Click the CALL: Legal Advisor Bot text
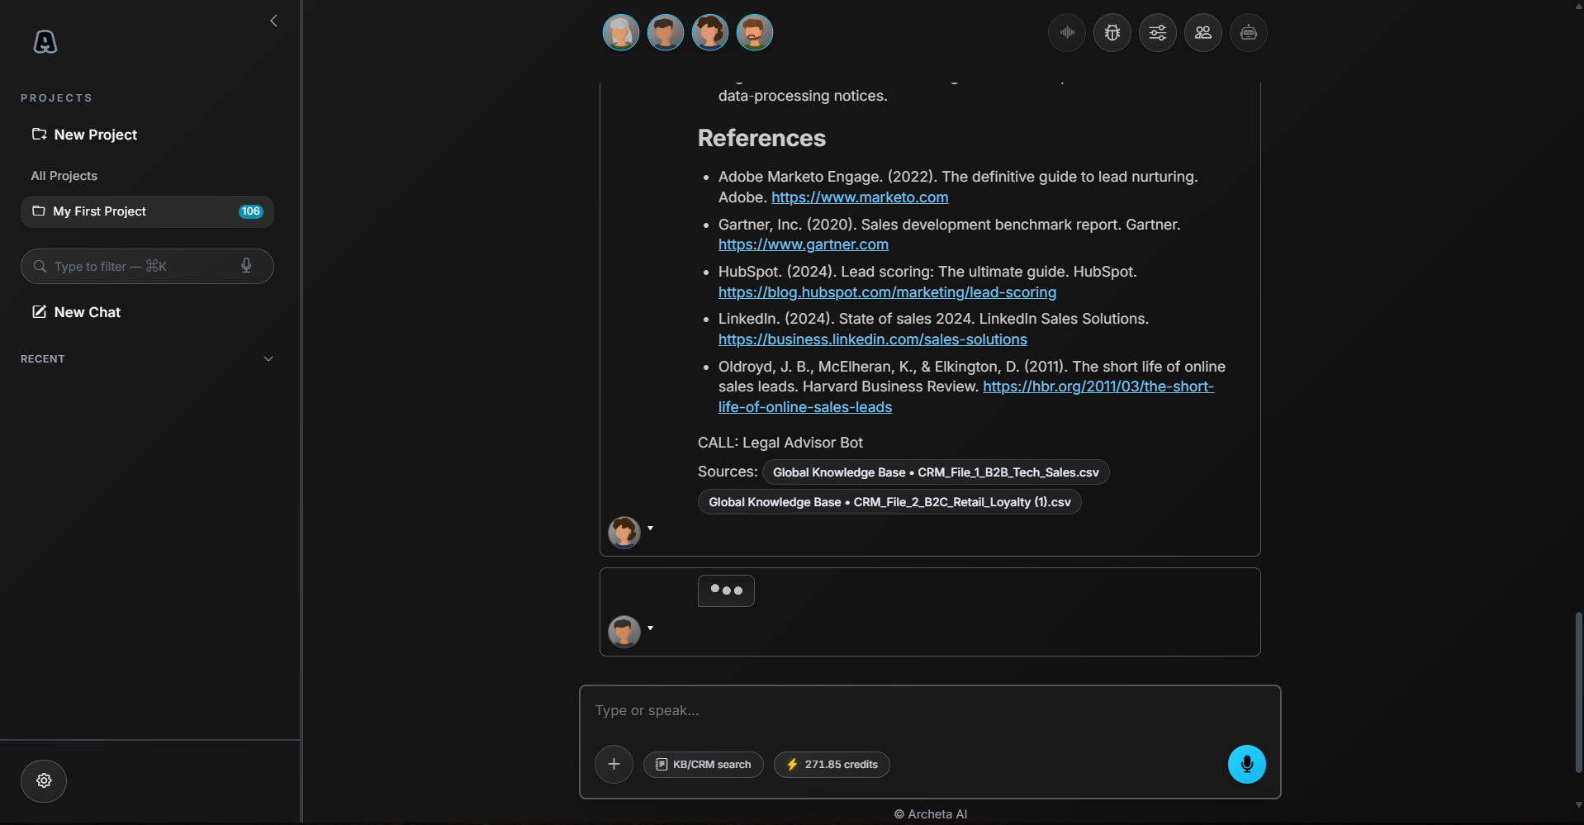Screen dimensions: 1584x825 (x=780, y=443)
